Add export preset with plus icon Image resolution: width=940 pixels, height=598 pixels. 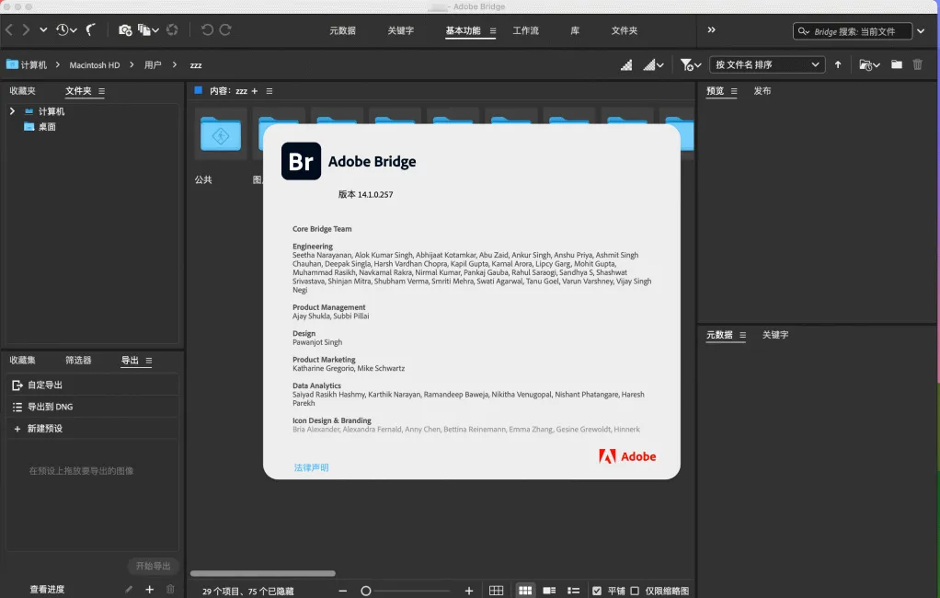coord(149,590)
